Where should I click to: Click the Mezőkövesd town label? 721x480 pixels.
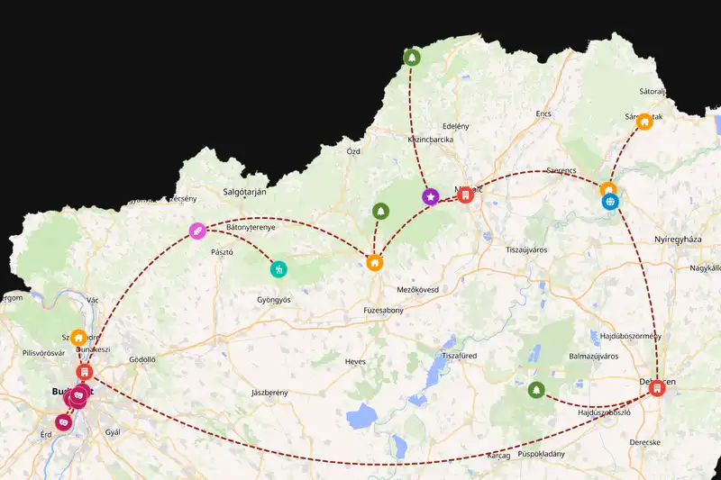418,290
